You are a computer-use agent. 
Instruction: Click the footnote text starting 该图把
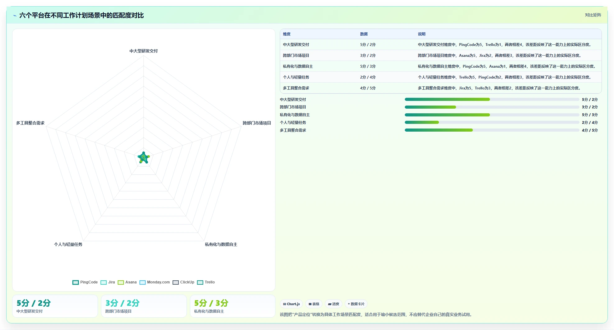(377, 314)
